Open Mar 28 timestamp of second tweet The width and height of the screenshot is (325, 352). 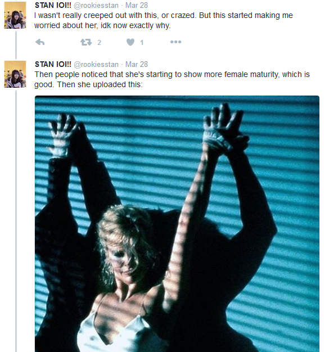pos(137,64)
